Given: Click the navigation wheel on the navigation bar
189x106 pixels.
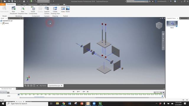Looking at the screenshot, I should pyautogui.click(x=163, y=34).
